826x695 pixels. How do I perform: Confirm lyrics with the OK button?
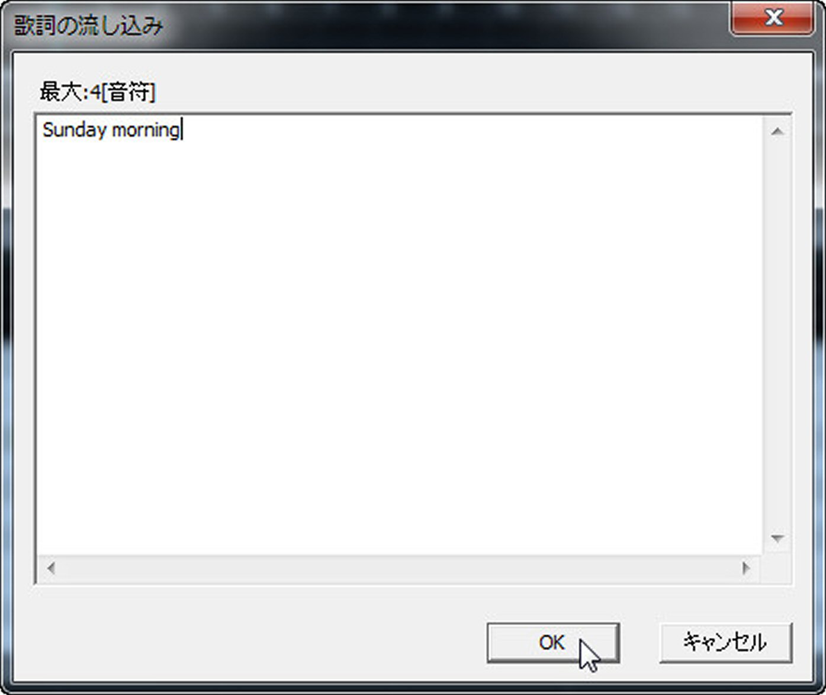pyautogui.click(x=553, y=642)
